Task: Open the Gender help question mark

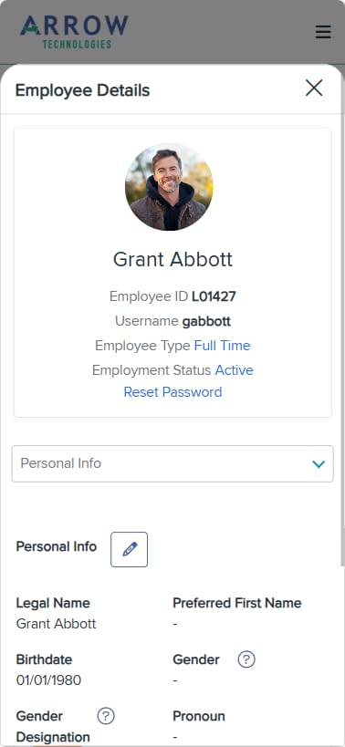Action: tap(246, 659)
